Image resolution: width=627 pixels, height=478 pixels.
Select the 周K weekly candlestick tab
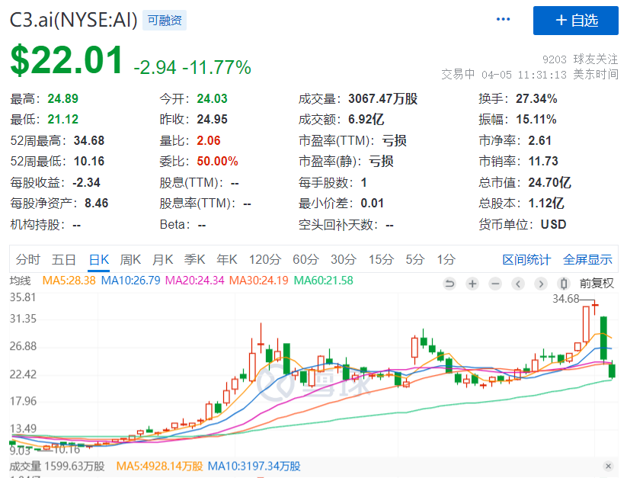130,260
